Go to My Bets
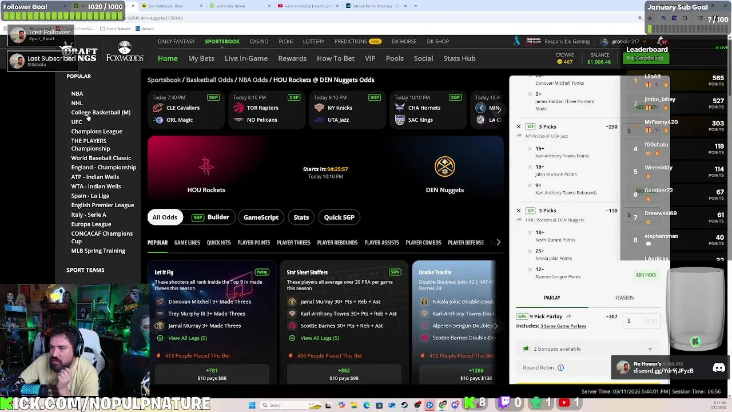The height and width of the screenshot is (412, 732). [201, 58]
